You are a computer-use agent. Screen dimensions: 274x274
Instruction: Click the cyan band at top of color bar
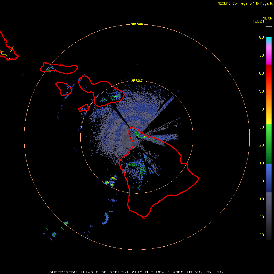click(x=269, y=40)
